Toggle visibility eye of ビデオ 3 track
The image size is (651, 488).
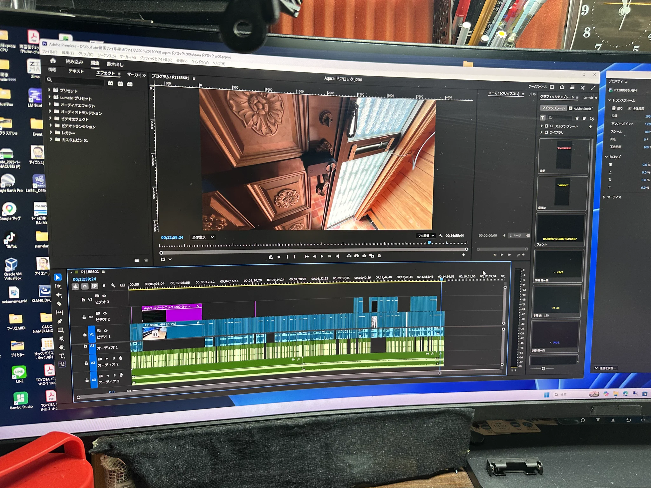pos(104,296)
